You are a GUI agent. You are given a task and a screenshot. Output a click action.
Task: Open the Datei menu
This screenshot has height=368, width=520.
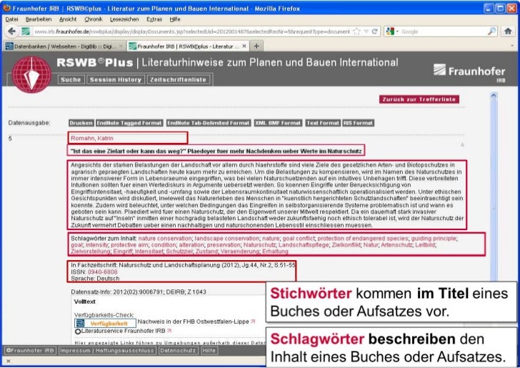pyautogui.click(x=11, y=19)
